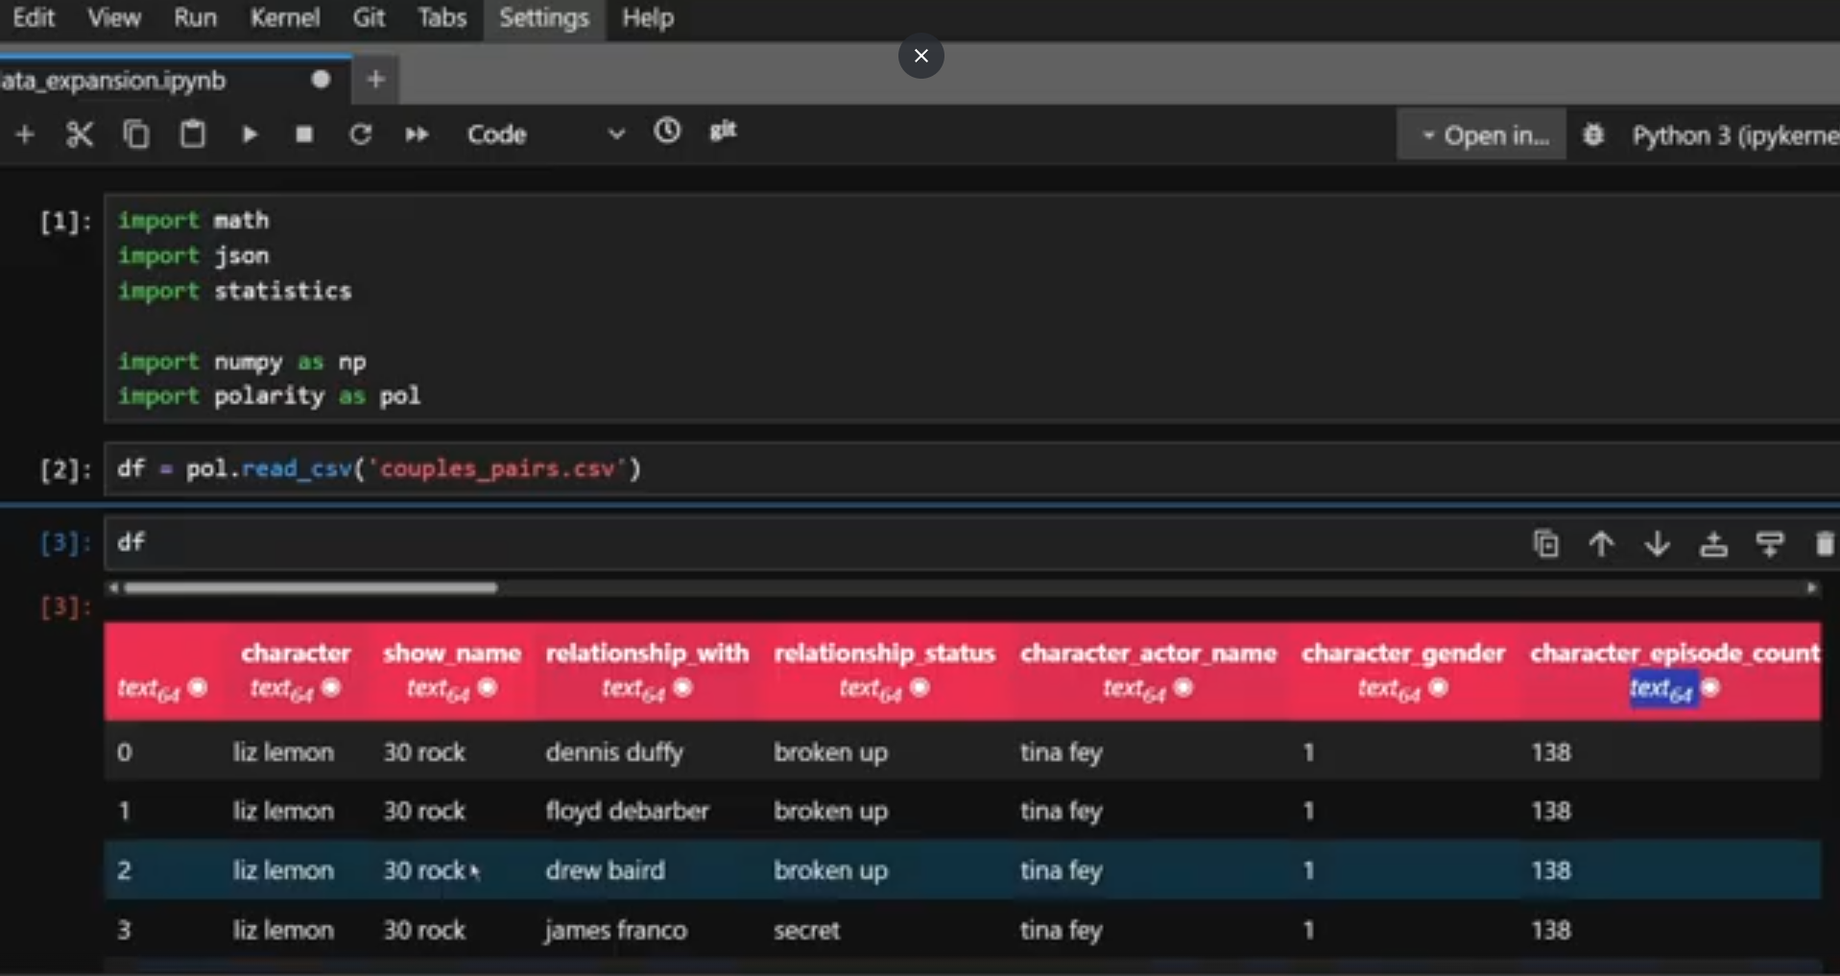The height and width of the screenshot is (976, 1840).
Task: Copy the selected cell in toolbar
Action: pyautogui.click(x=135, y=134)
